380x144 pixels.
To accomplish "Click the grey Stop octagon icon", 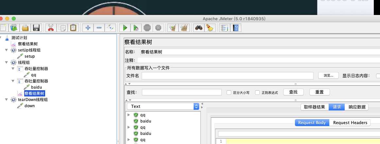I will pos(147,28).
